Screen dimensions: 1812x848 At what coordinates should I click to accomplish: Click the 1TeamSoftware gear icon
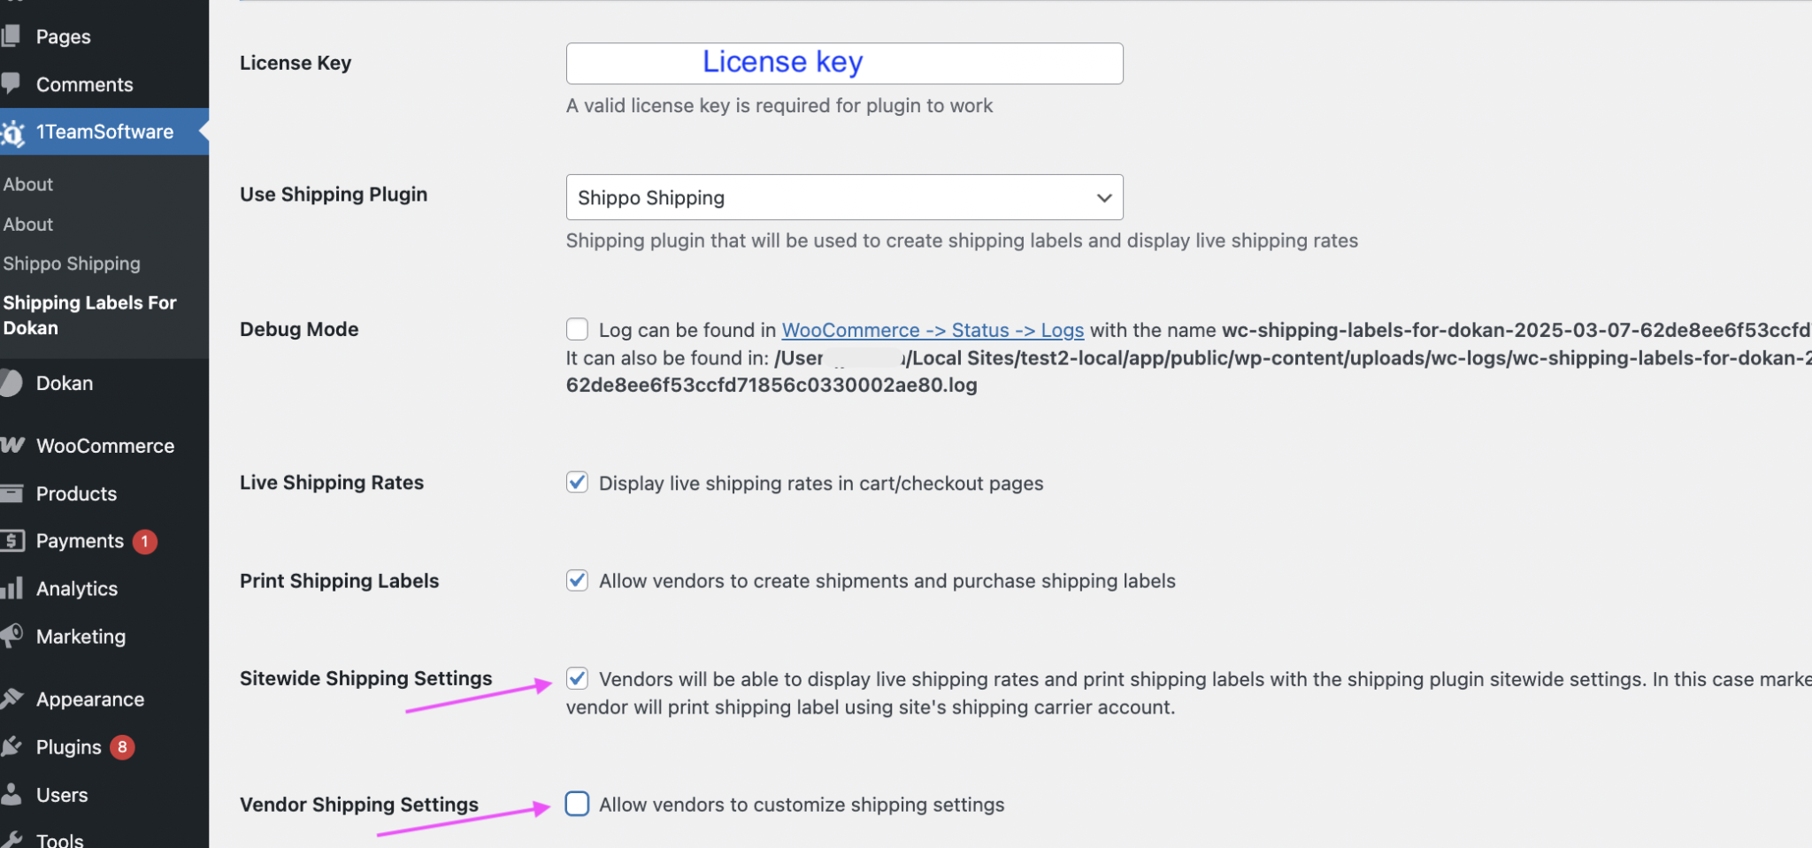[12, 133]
